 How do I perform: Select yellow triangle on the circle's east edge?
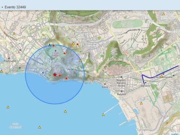pos(80,61)
